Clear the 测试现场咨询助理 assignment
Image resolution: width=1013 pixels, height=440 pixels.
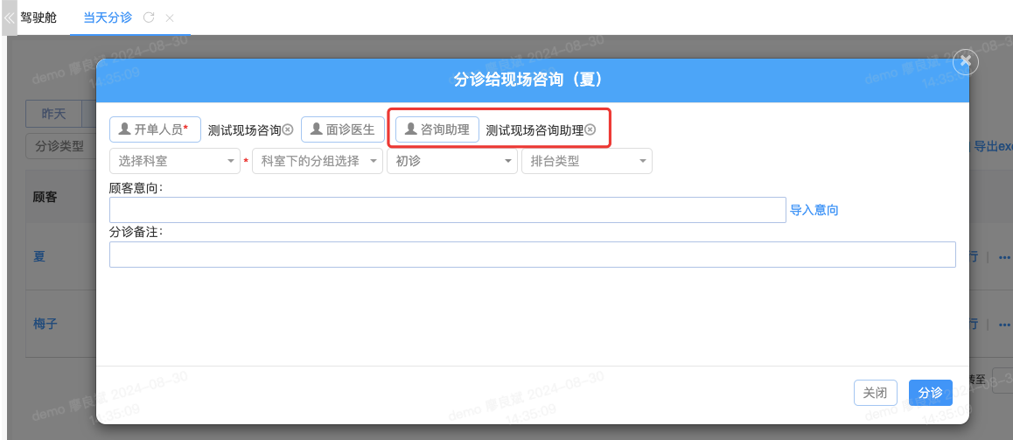point(590,130)
